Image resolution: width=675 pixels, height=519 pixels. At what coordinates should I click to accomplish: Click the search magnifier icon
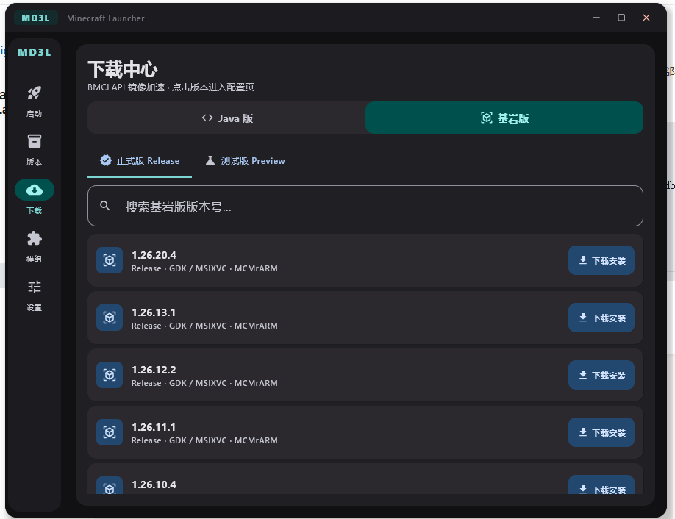[104, 206]
